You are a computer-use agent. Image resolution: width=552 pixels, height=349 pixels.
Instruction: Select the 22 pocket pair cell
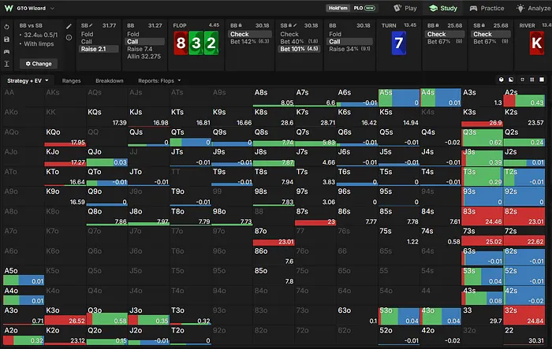pyautogui.click(x=524, y=336)
